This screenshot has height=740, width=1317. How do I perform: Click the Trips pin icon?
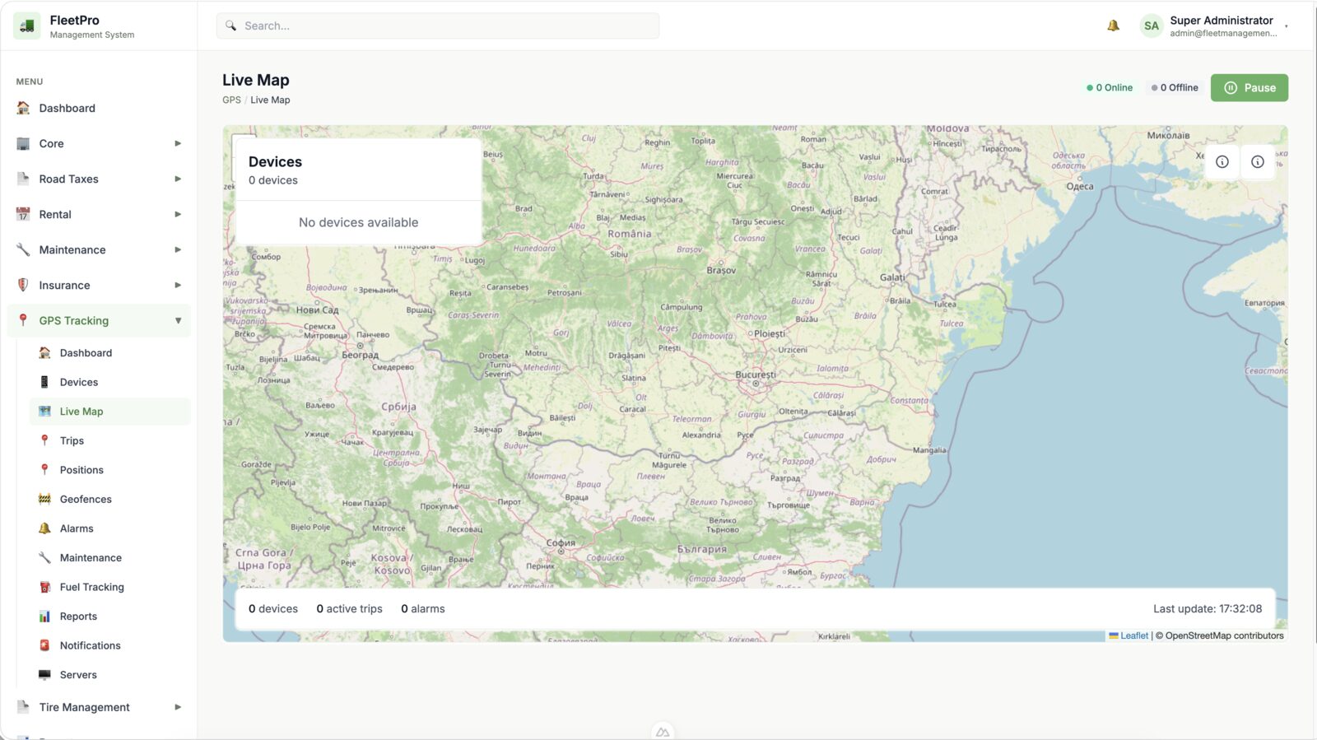coord(44,440)
